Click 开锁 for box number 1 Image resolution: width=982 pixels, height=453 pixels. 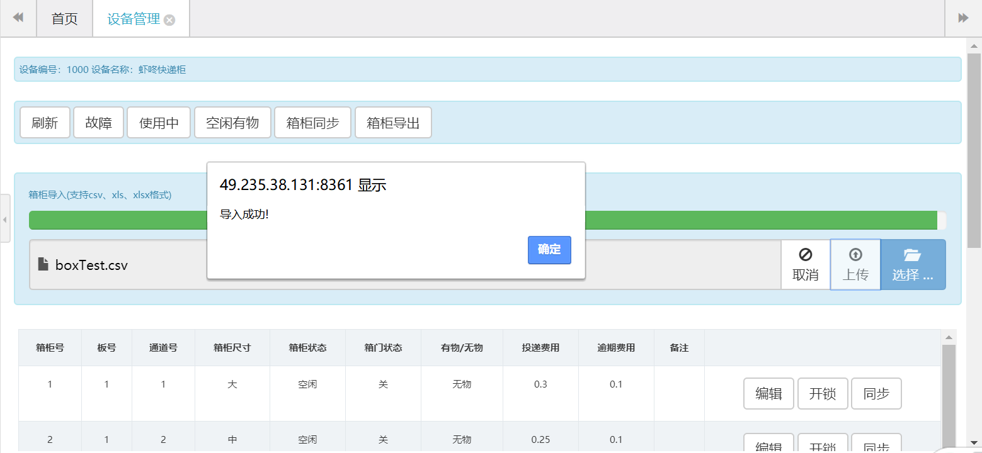point(823,394)
